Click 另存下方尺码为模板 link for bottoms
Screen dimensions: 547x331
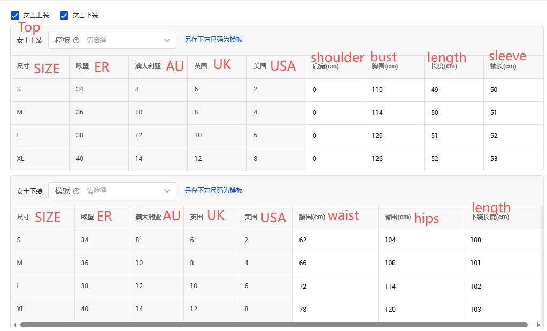(x=213, y=190)
